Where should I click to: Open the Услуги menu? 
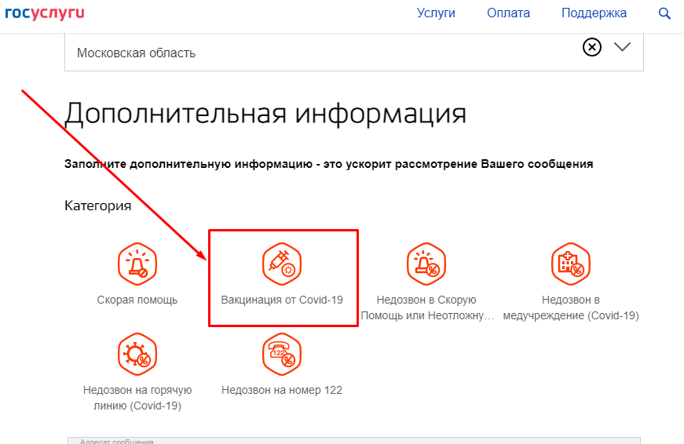click(x=436, y=13)
